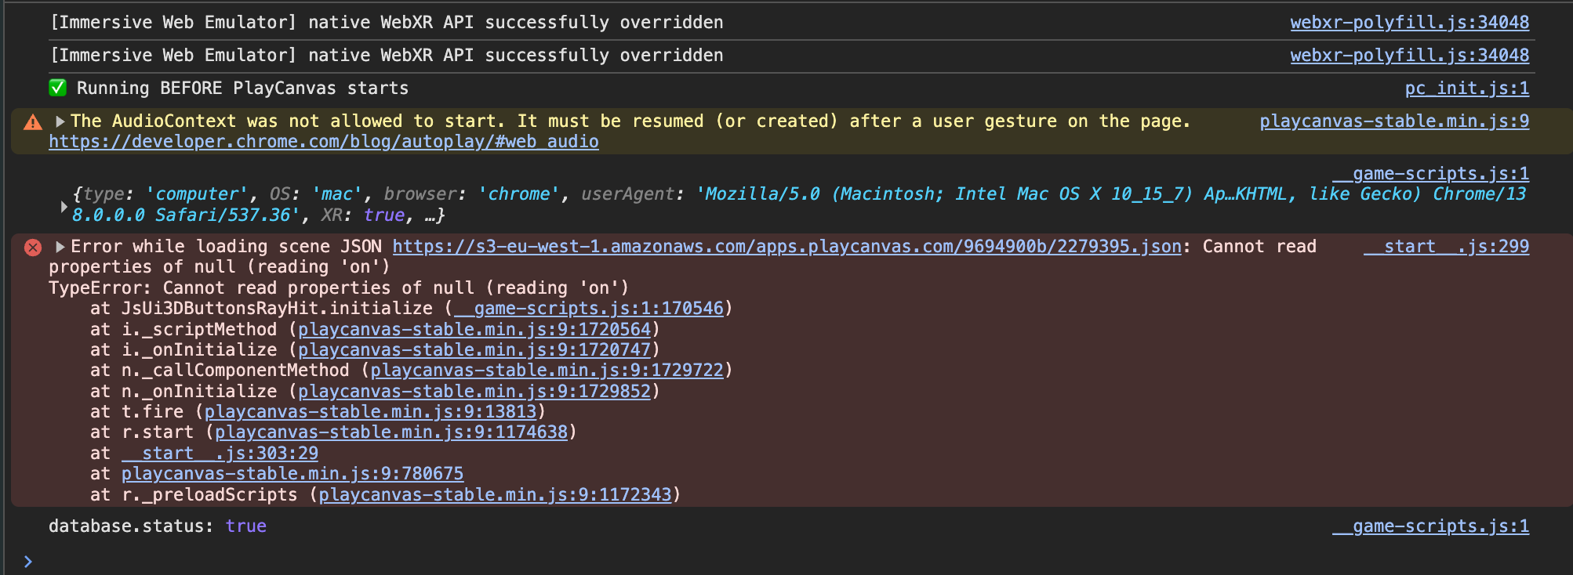
Task: Open the amazonaws scene JSON URL
Action: coord(786,247)
